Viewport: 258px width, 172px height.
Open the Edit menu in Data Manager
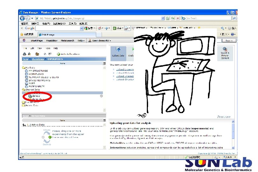tap(32, 48)
